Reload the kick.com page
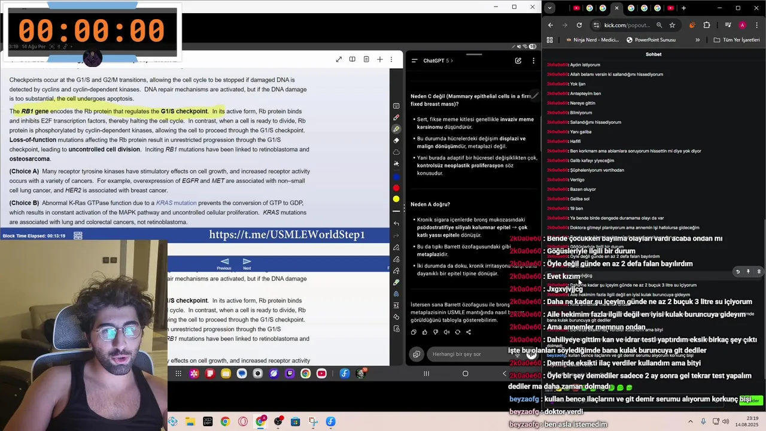The height and width of the screenshot is (431, 766). click(579, 25)
